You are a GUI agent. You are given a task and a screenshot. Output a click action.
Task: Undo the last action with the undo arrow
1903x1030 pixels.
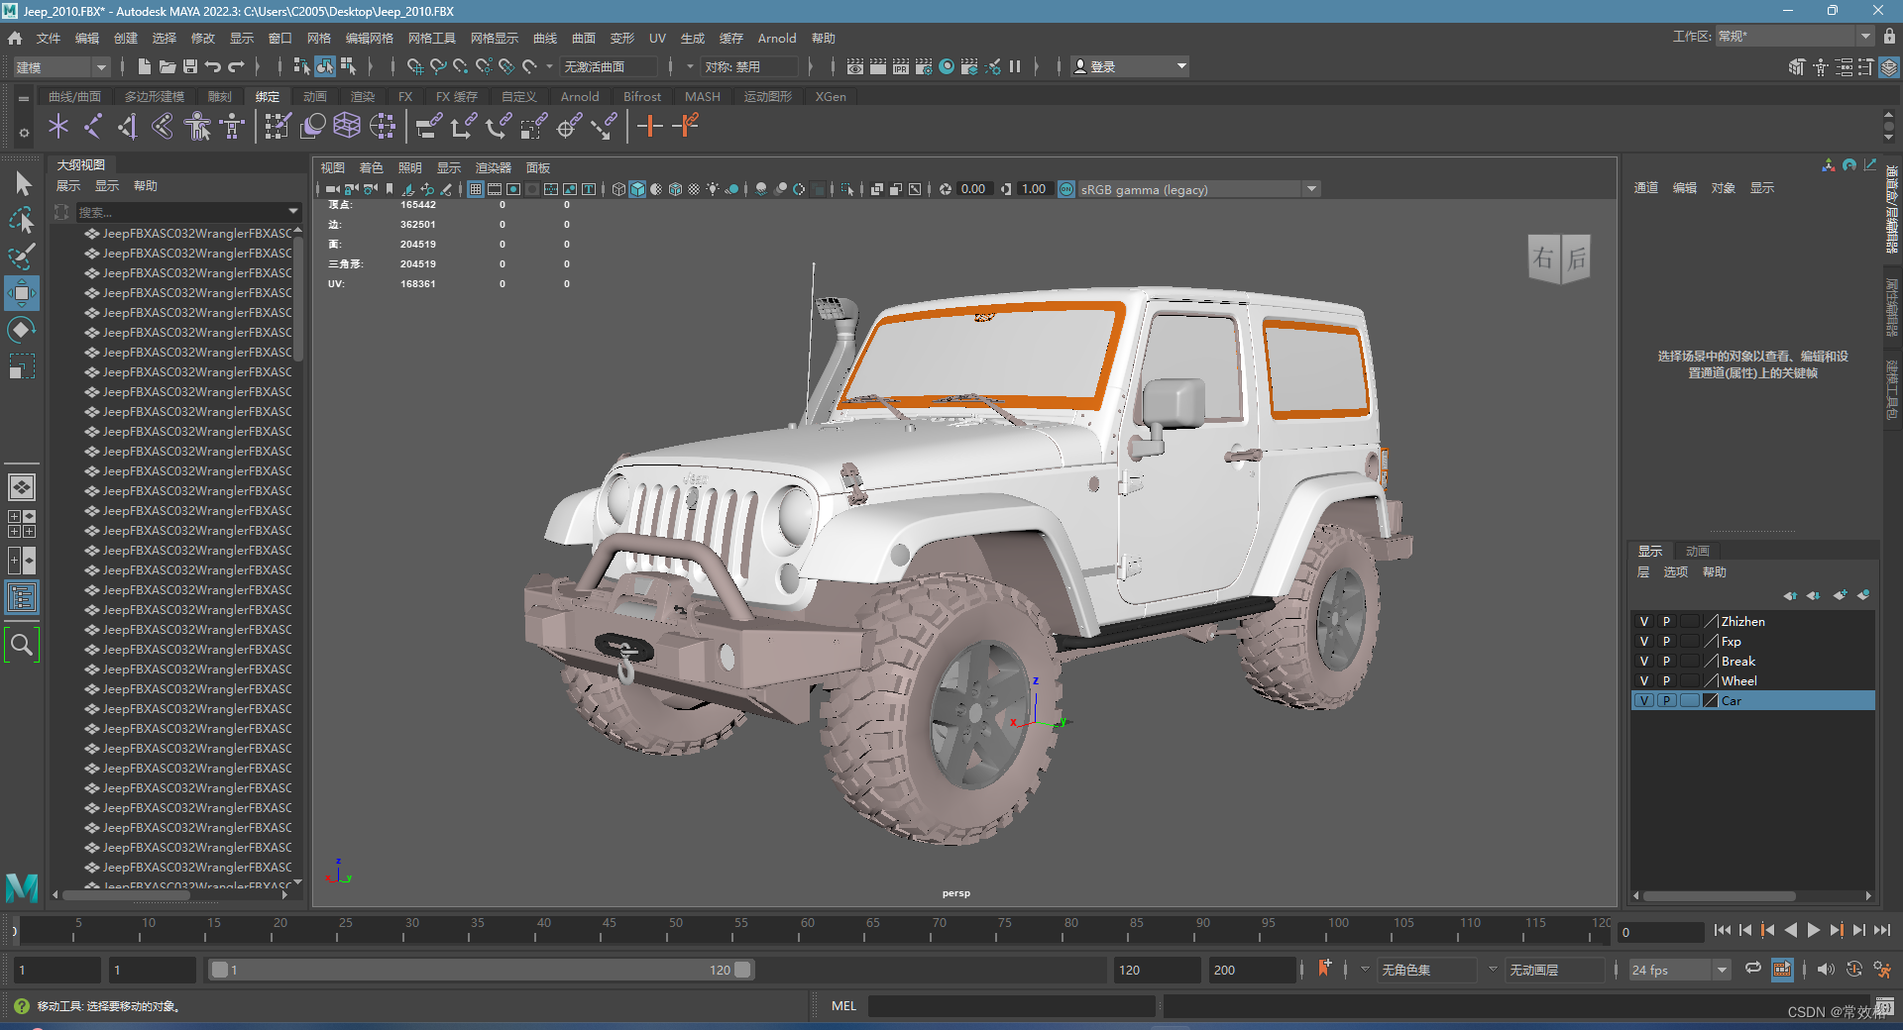[213, 66]
